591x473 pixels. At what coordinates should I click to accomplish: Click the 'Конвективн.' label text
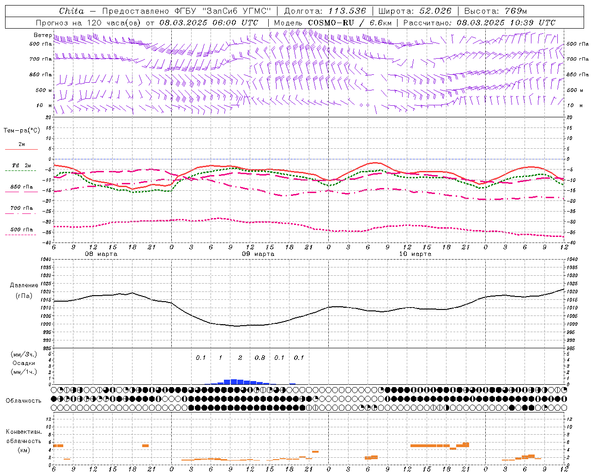coord(24,431)
